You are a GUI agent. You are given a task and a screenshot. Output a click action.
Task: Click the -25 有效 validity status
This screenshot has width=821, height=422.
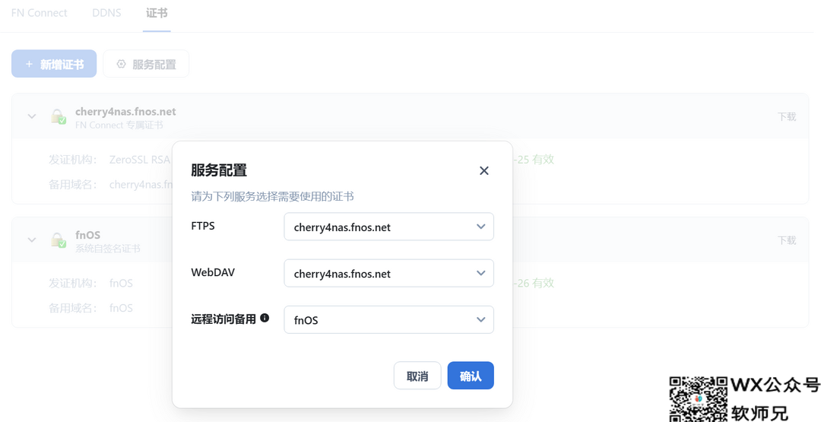[x=534, y=160]
